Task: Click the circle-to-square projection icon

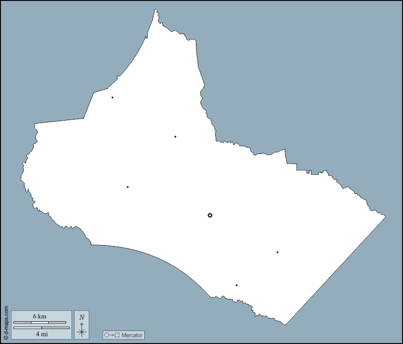Action: tap(111, 335)
